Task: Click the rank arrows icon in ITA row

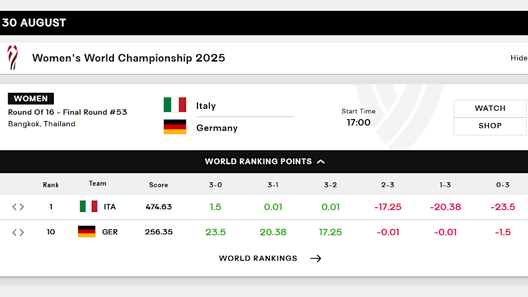Action: point(18,207)
